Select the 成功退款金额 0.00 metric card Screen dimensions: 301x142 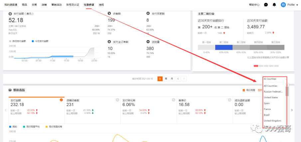(x=247, y=110)
